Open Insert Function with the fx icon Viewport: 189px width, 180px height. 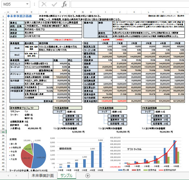pos(64,4)
